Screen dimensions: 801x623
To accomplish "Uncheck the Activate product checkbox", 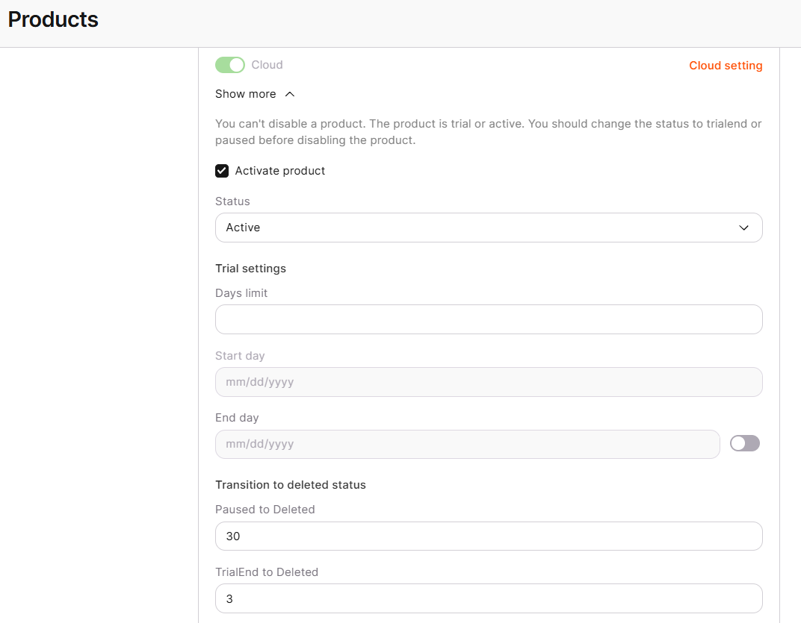I will pyautogui.click(x=222, y=171).
